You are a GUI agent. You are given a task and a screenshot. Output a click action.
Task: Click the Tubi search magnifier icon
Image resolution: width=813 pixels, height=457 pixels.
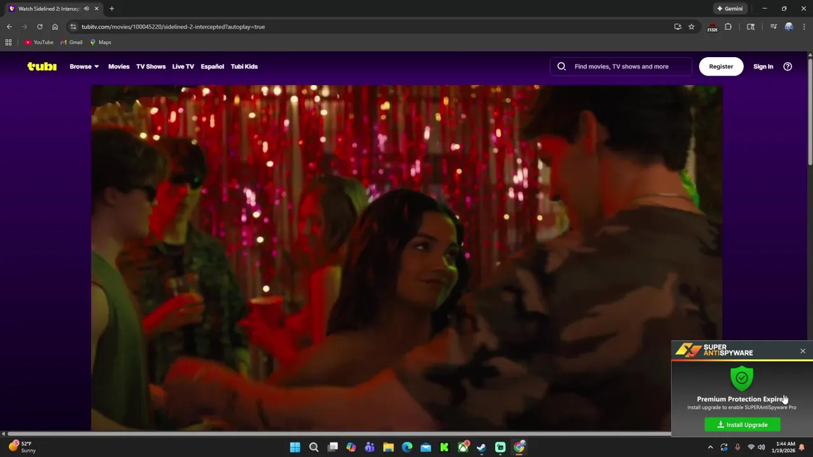[x=561, y=66]
